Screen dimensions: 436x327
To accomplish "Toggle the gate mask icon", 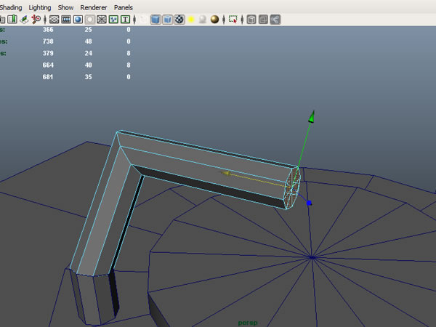I will point(89,19).
